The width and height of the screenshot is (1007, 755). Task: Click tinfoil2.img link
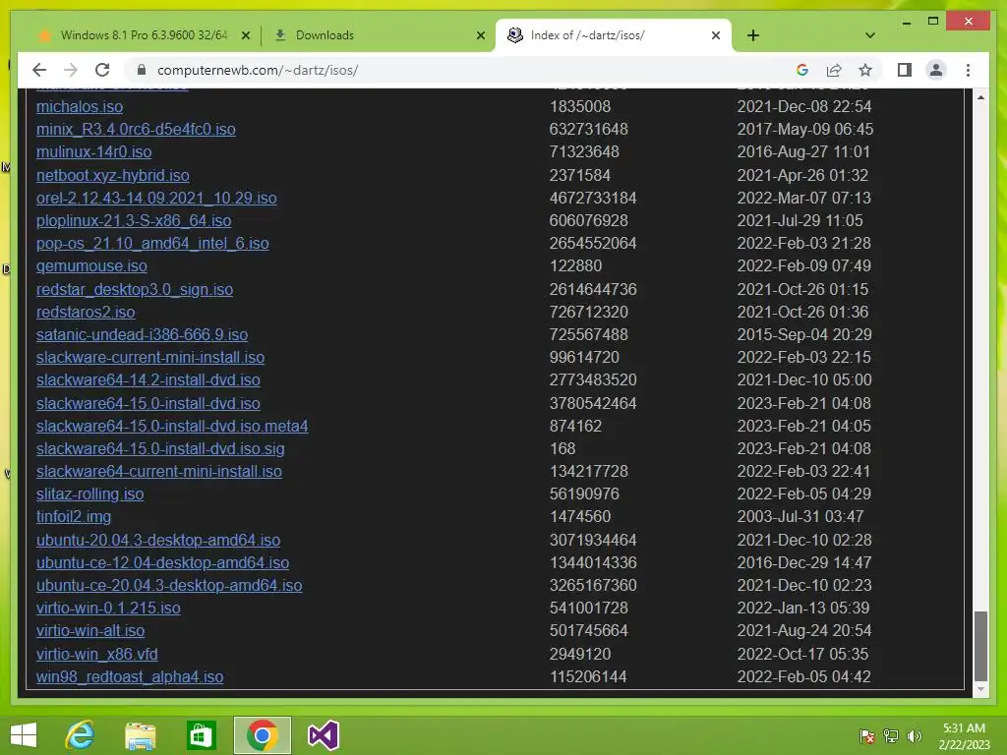point(73,517)
